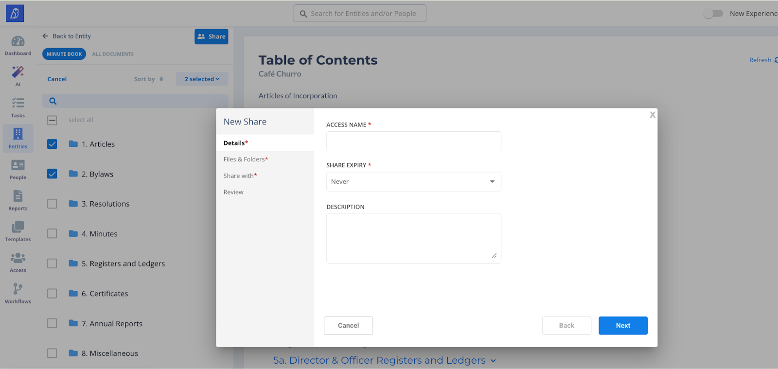Check the 3. Resolutions folder checkbox
The height and width of the screenshot is (369, 778).
coord(52,204)
